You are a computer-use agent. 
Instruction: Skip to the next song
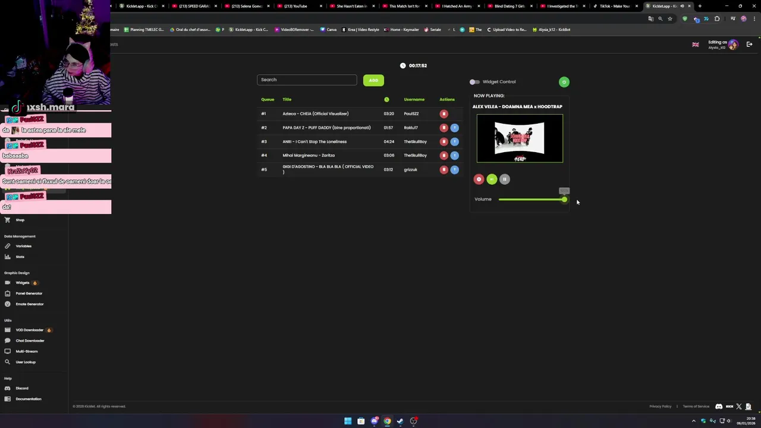492,179
